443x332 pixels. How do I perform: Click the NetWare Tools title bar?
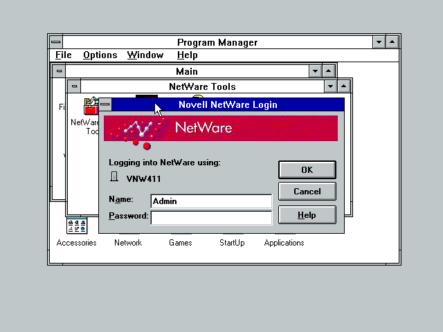(x=202, y=86)
